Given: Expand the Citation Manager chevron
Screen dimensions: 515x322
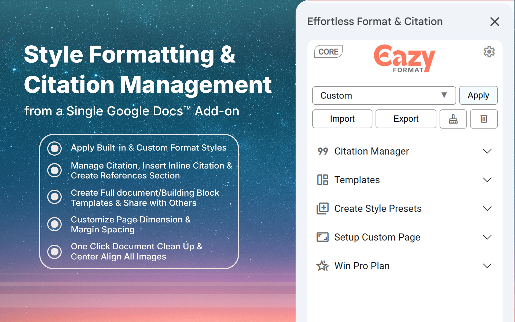Looking at the screenshot, I should click(487, 151).
